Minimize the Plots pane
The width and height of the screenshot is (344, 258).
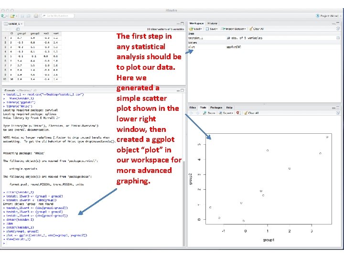point(333,108)
